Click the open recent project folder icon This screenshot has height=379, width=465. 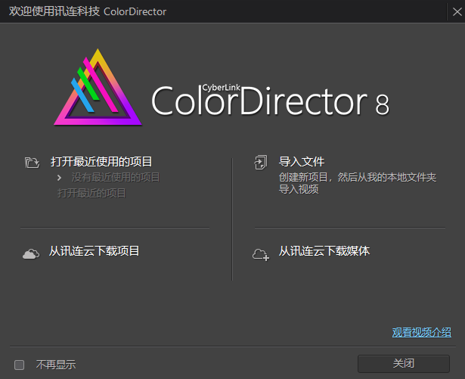tap(32, 163)
